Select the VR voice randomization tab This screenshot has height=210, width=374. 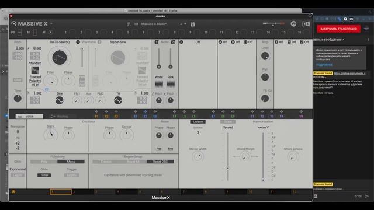coord(301,117)
